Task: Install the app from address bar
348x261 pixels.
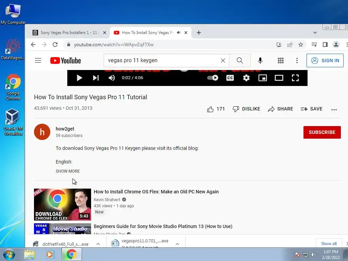Action: 279,45
